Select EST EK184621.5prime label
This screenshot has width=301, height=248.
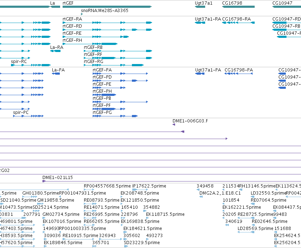click(x=143, y=229)
